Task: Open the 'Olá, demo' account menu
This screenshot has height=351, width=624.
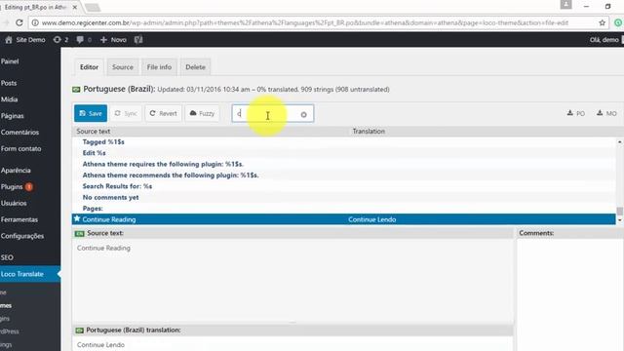Action: tap(604, 40)
